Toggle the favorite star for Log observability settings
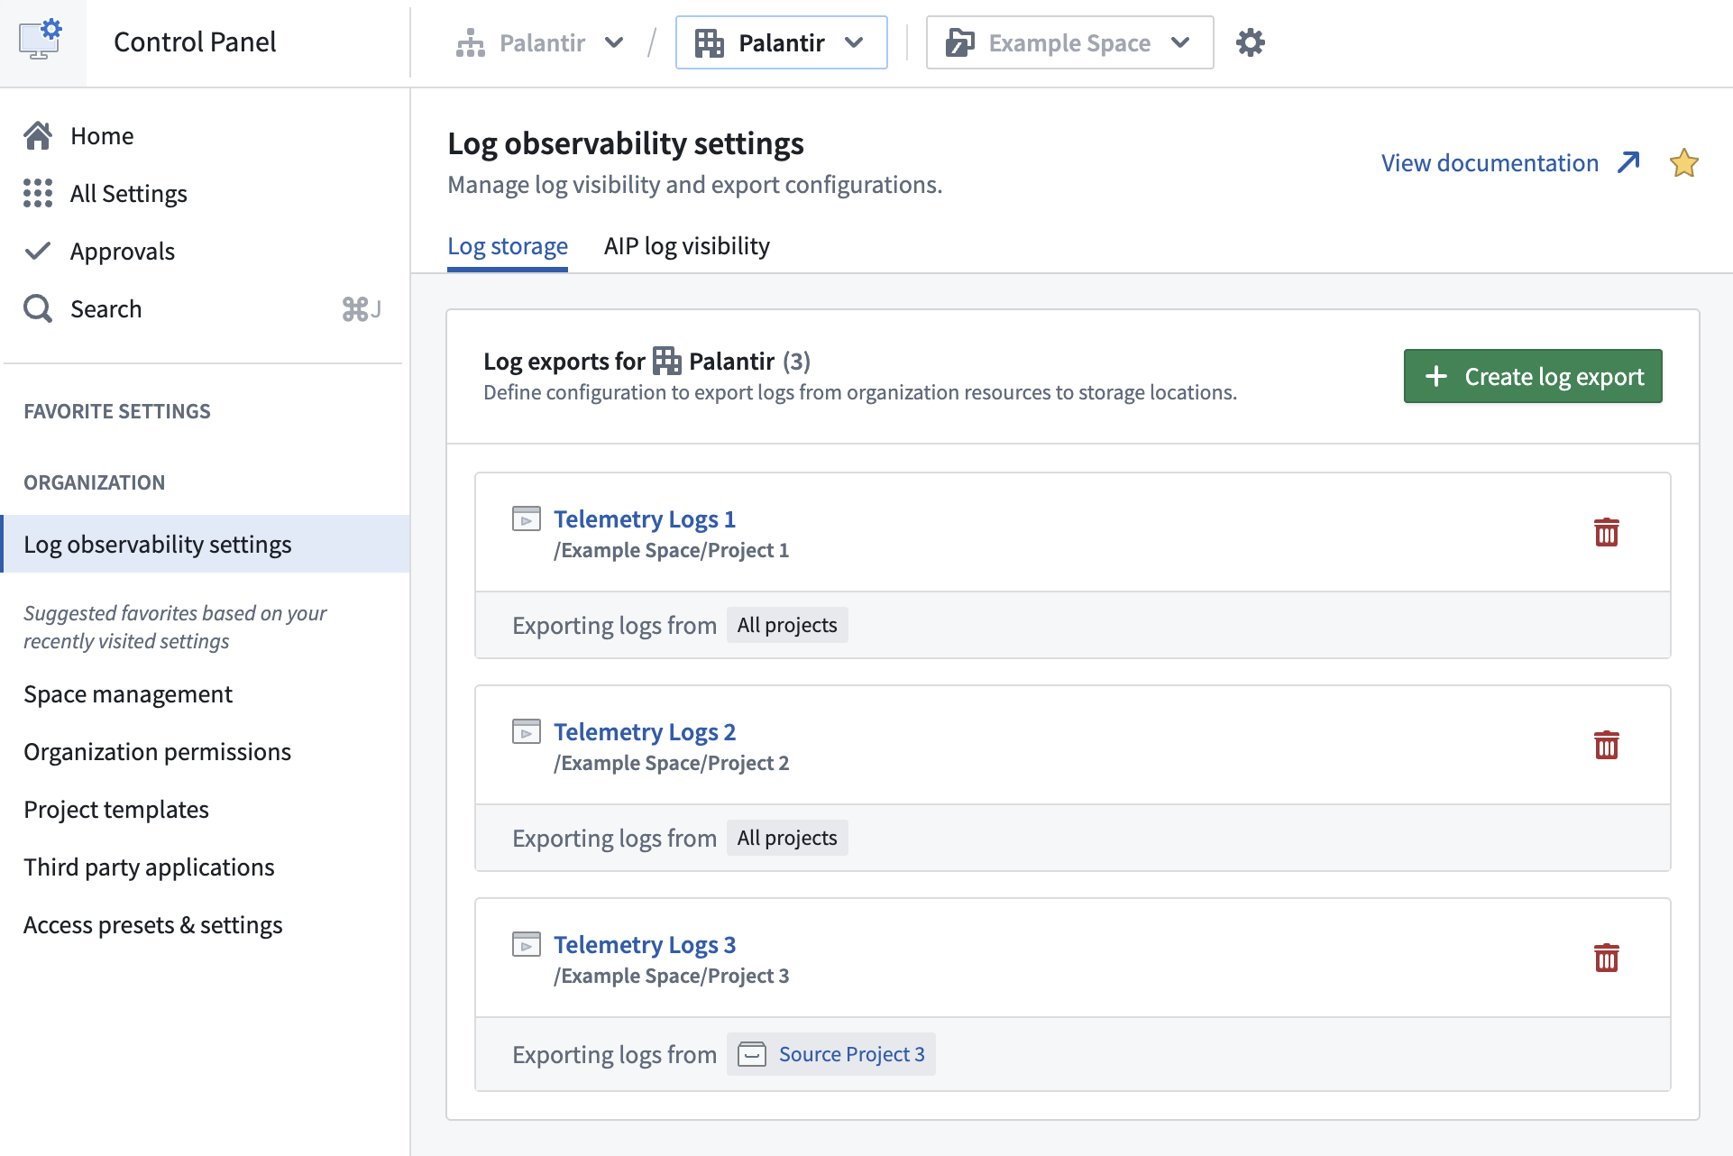 point(1684,162)
